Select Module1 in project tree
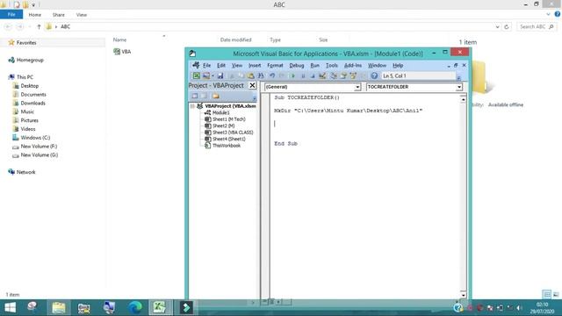562x316 pixels. click(x=221, y=112)
